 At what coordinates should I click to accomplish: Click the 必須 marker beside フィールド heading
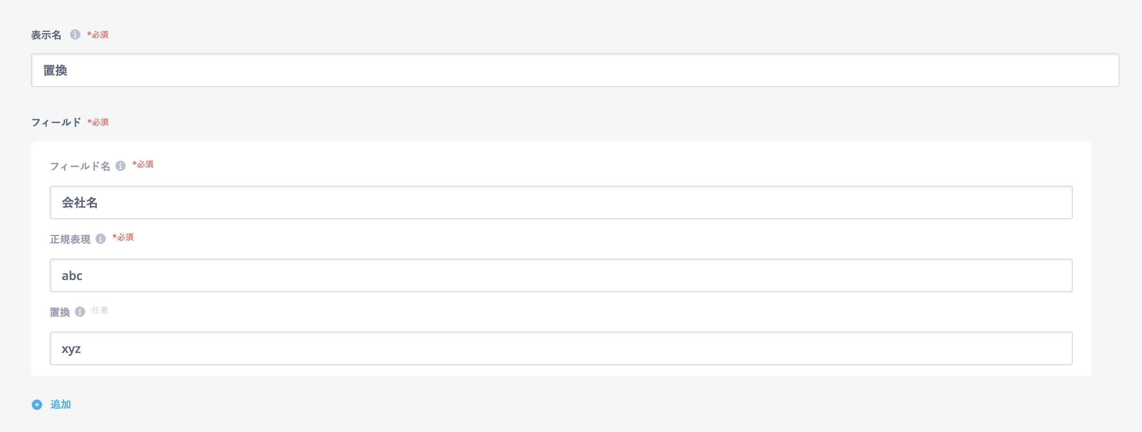tap(98, 122)
